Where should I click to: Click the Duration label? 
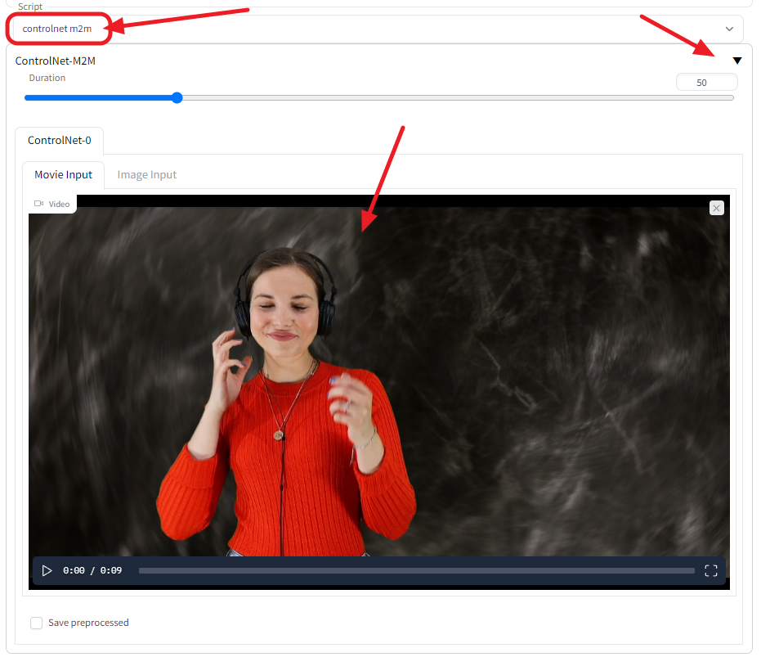pyautogui.click(x=47, y=78)
